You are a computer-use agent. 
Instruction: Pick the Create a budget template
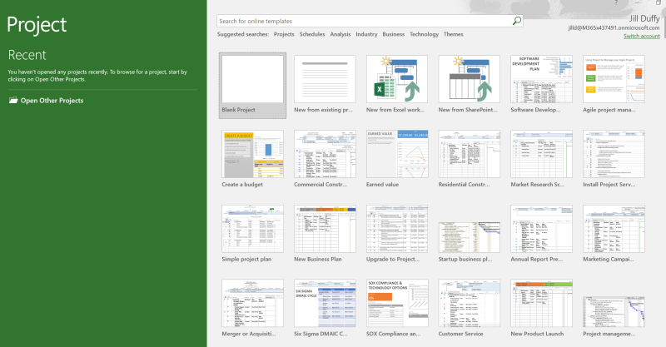253,154
